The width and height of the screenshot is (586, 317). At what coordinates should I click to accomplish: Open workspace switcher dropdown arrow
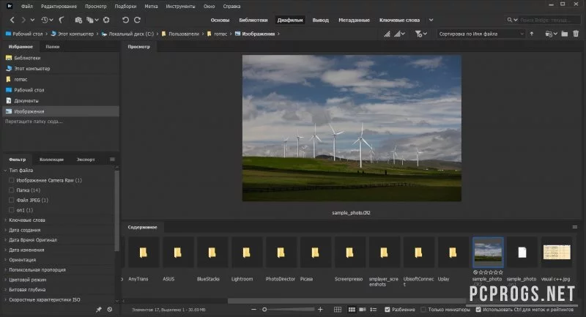click(431, 20)
